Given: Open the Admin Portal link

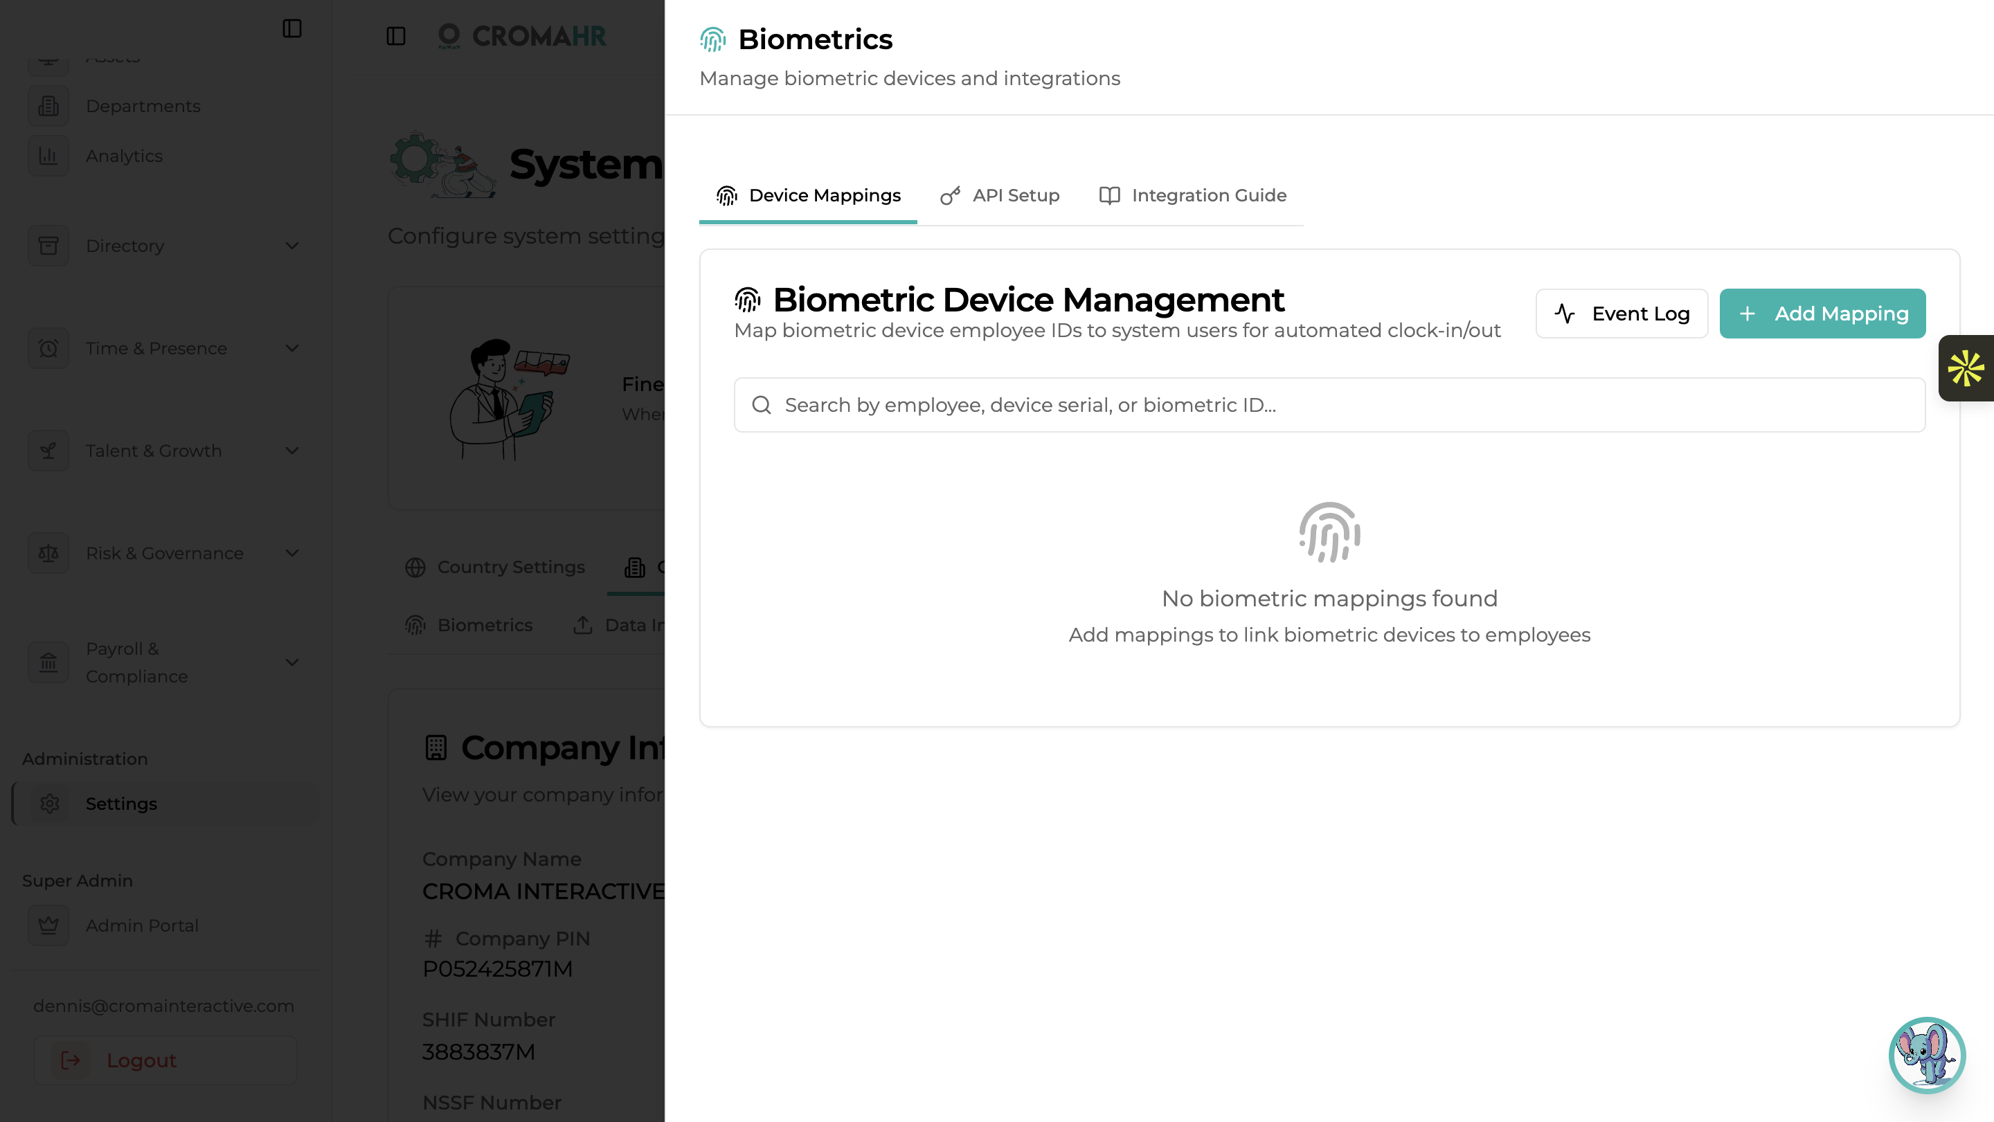Looking at the screenshot, I should (143, 925).
